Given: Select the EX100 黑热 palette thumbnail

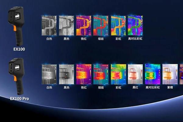Looking at the screenshot, I should pos(66,26).
